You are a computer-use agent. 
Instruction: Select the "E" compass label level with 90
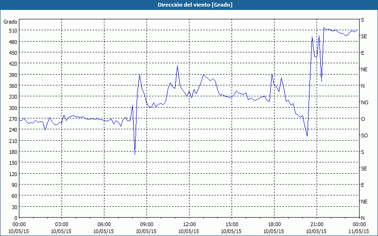coord(362,185)
